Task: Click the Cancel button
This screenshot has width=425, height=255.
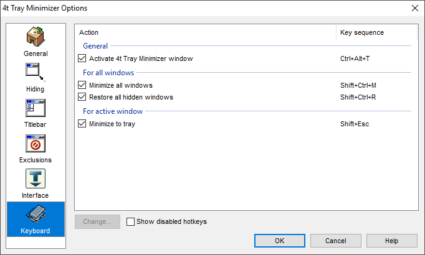Action: coord(336,241)
